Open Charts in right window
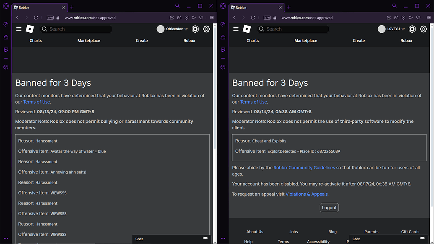434x244 pixels. point(253,41)
